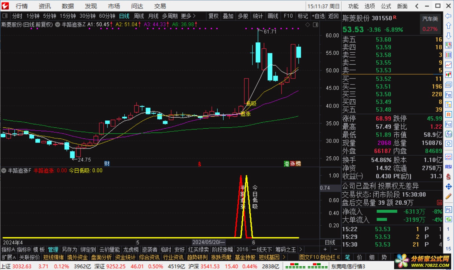
Task: Open the candlestick chart sidebar icon
Action: (x=448, y=75)
